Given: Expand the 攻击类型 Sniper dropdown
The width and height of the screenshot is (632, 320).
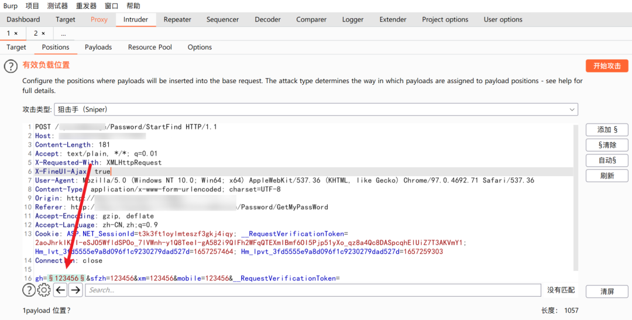Looking at the screenshot, I should (x=315, y=109).
